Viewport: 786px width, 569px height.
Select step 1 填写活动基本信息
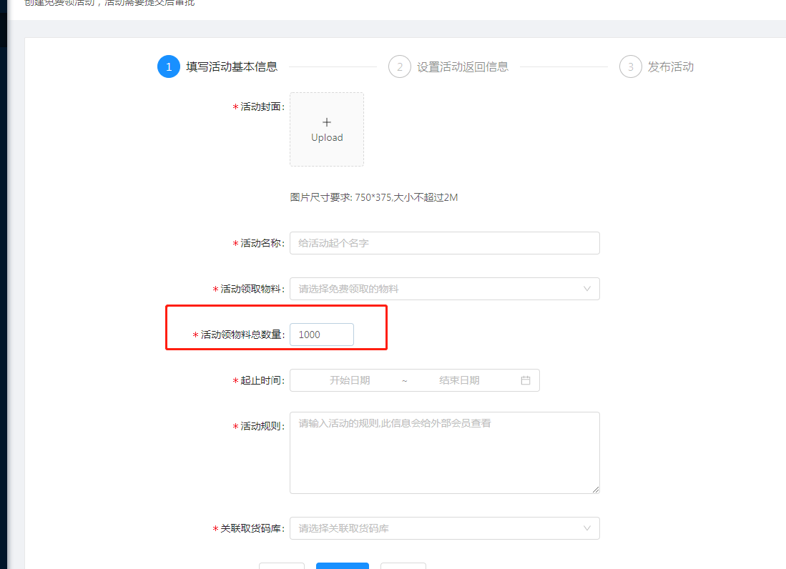(217, 66)
